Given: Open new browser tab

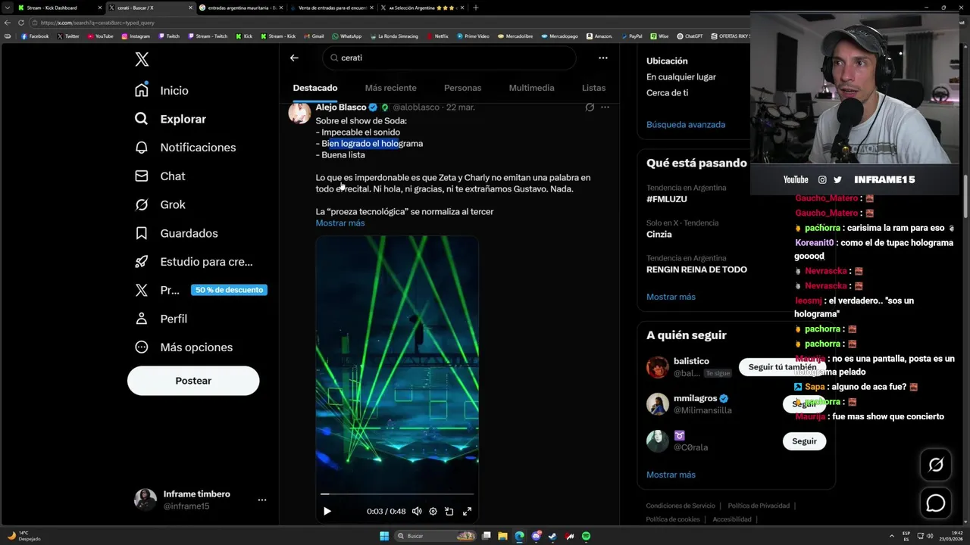Looking at the screenshot, I should point(475,8).
